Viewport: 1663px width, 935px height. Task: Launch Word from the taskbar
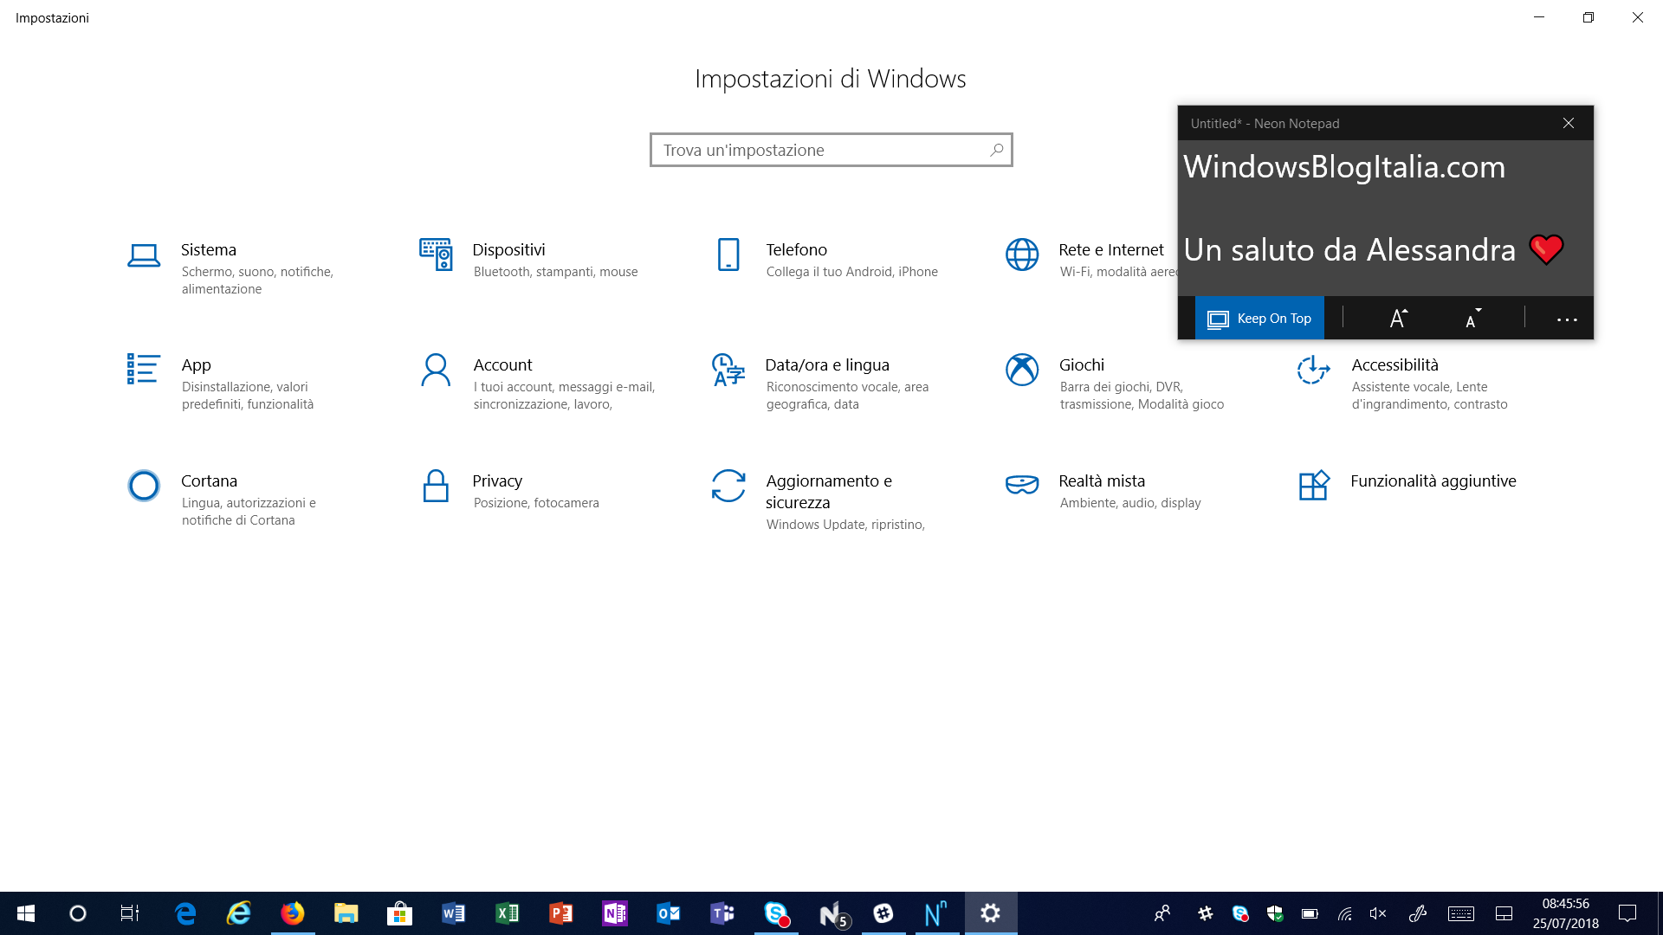[453, 913]
